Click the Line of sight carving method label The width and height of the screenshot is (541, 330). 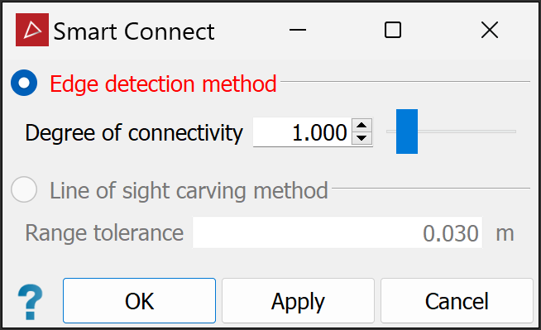pos(189,191)
